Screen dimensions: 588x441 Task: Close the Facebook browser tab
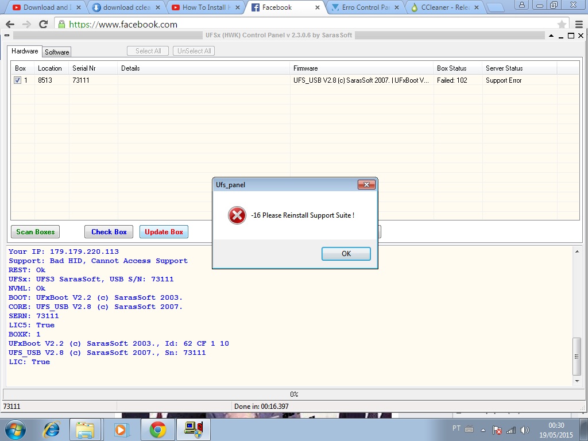(x=317, y=7)
